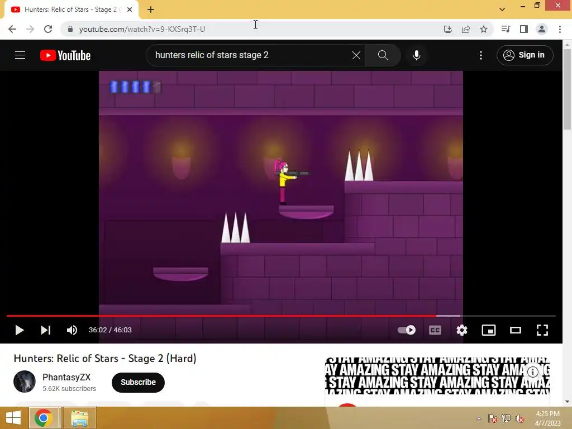Screen dimensions: 572x429
Task: Open Chrome three-dot menu
Action: click(560, 29)
